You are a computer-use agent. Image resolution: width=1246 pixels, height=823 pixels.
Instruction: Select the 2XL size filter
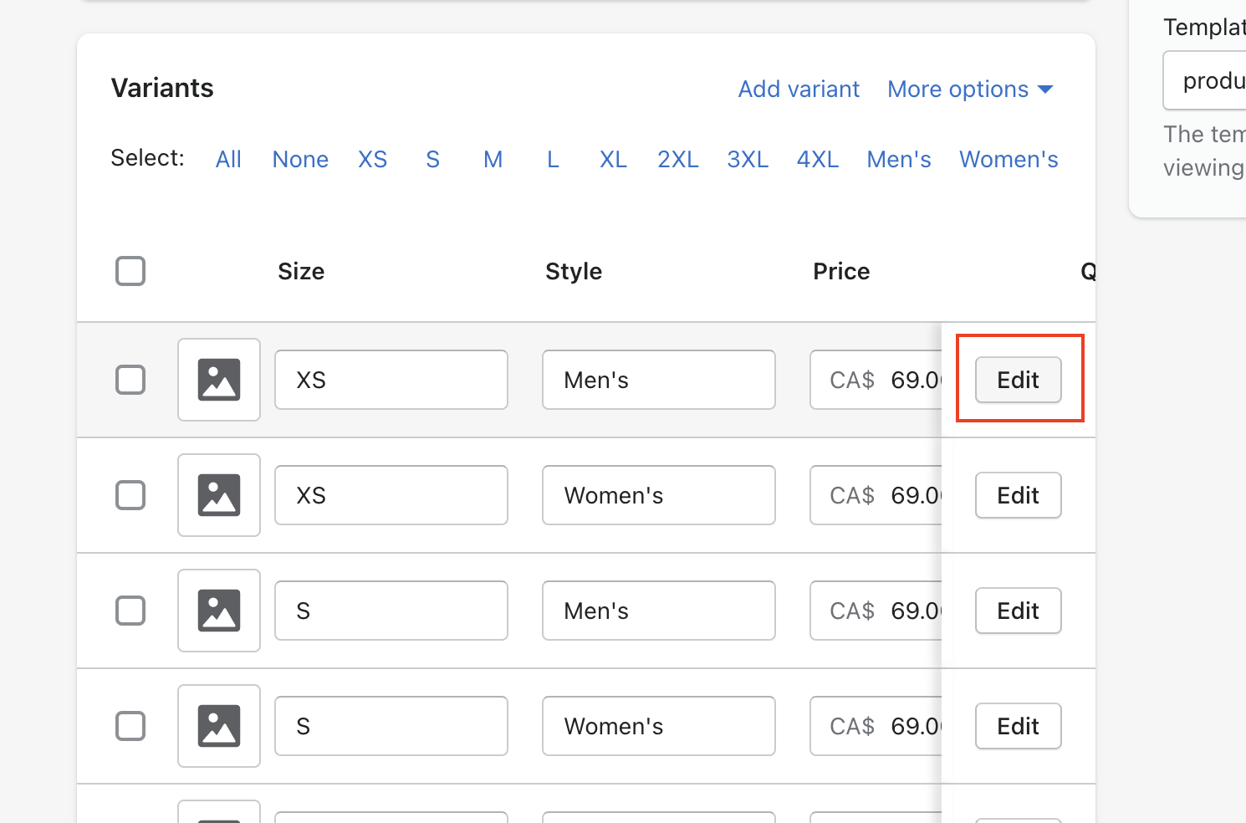677,160
